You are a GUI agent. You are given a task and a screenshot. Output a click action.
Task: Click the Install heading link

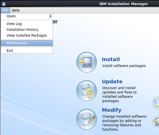click(x=111, y=59)
